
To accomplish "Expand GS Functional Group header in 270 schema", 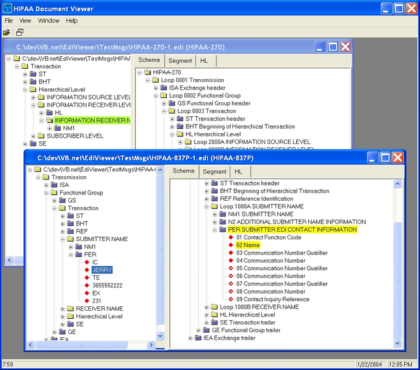I will click(x=164, y=104).
